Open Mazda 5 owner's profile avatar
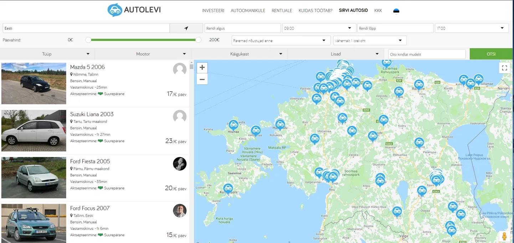The width and height of the screenshot is (514, 243). click(180, 69)
